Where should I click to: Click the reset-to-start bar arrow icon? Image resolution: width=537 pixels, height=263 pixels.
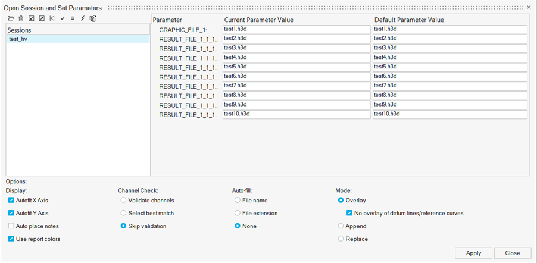(52, 18)
